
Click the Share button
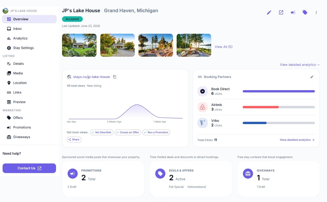pyautogui.click(x=74, y=140)
